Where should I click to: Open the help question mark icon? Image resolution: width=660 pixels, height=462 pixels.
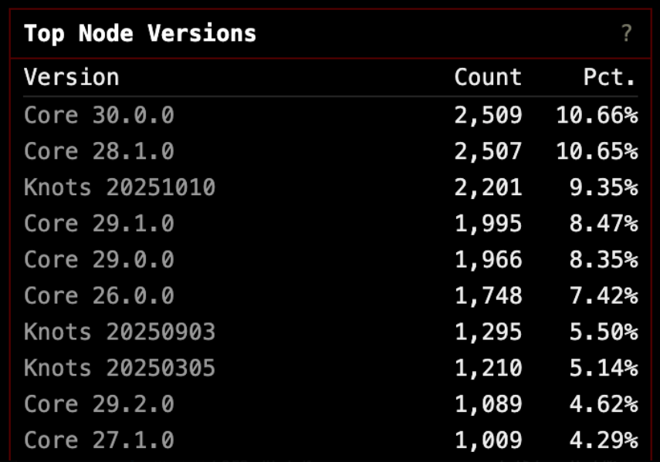tap(626, 34)
